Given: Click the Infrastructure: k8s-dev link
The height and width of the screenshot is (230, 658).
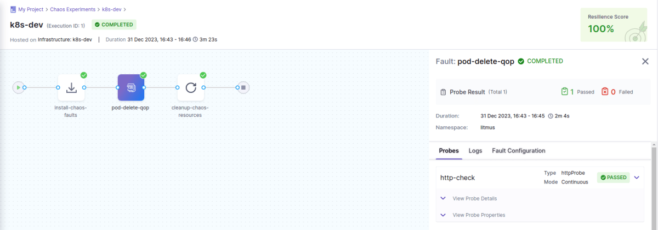Looking at the screenshot, I should point(65,39).
